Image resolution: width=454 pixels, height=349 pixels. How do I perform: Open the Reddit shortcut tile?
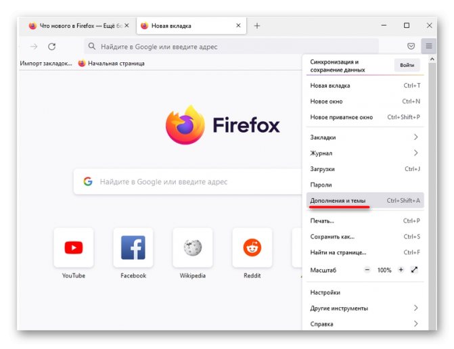252,248
